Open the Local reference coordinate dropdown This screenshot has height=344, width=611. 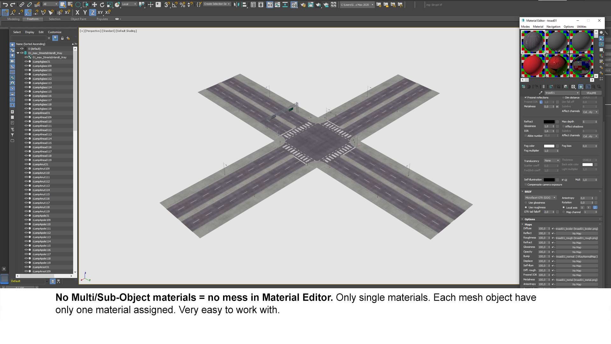[129, 4]
